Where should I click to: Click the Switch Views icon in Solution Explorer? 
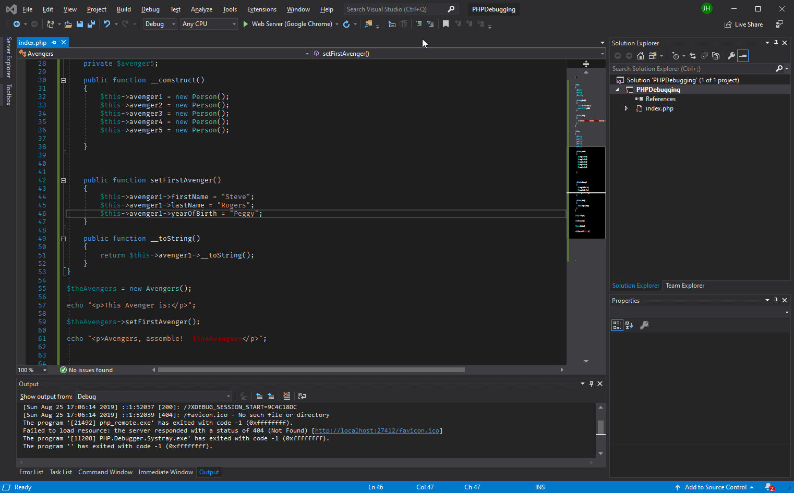(653, 56)
